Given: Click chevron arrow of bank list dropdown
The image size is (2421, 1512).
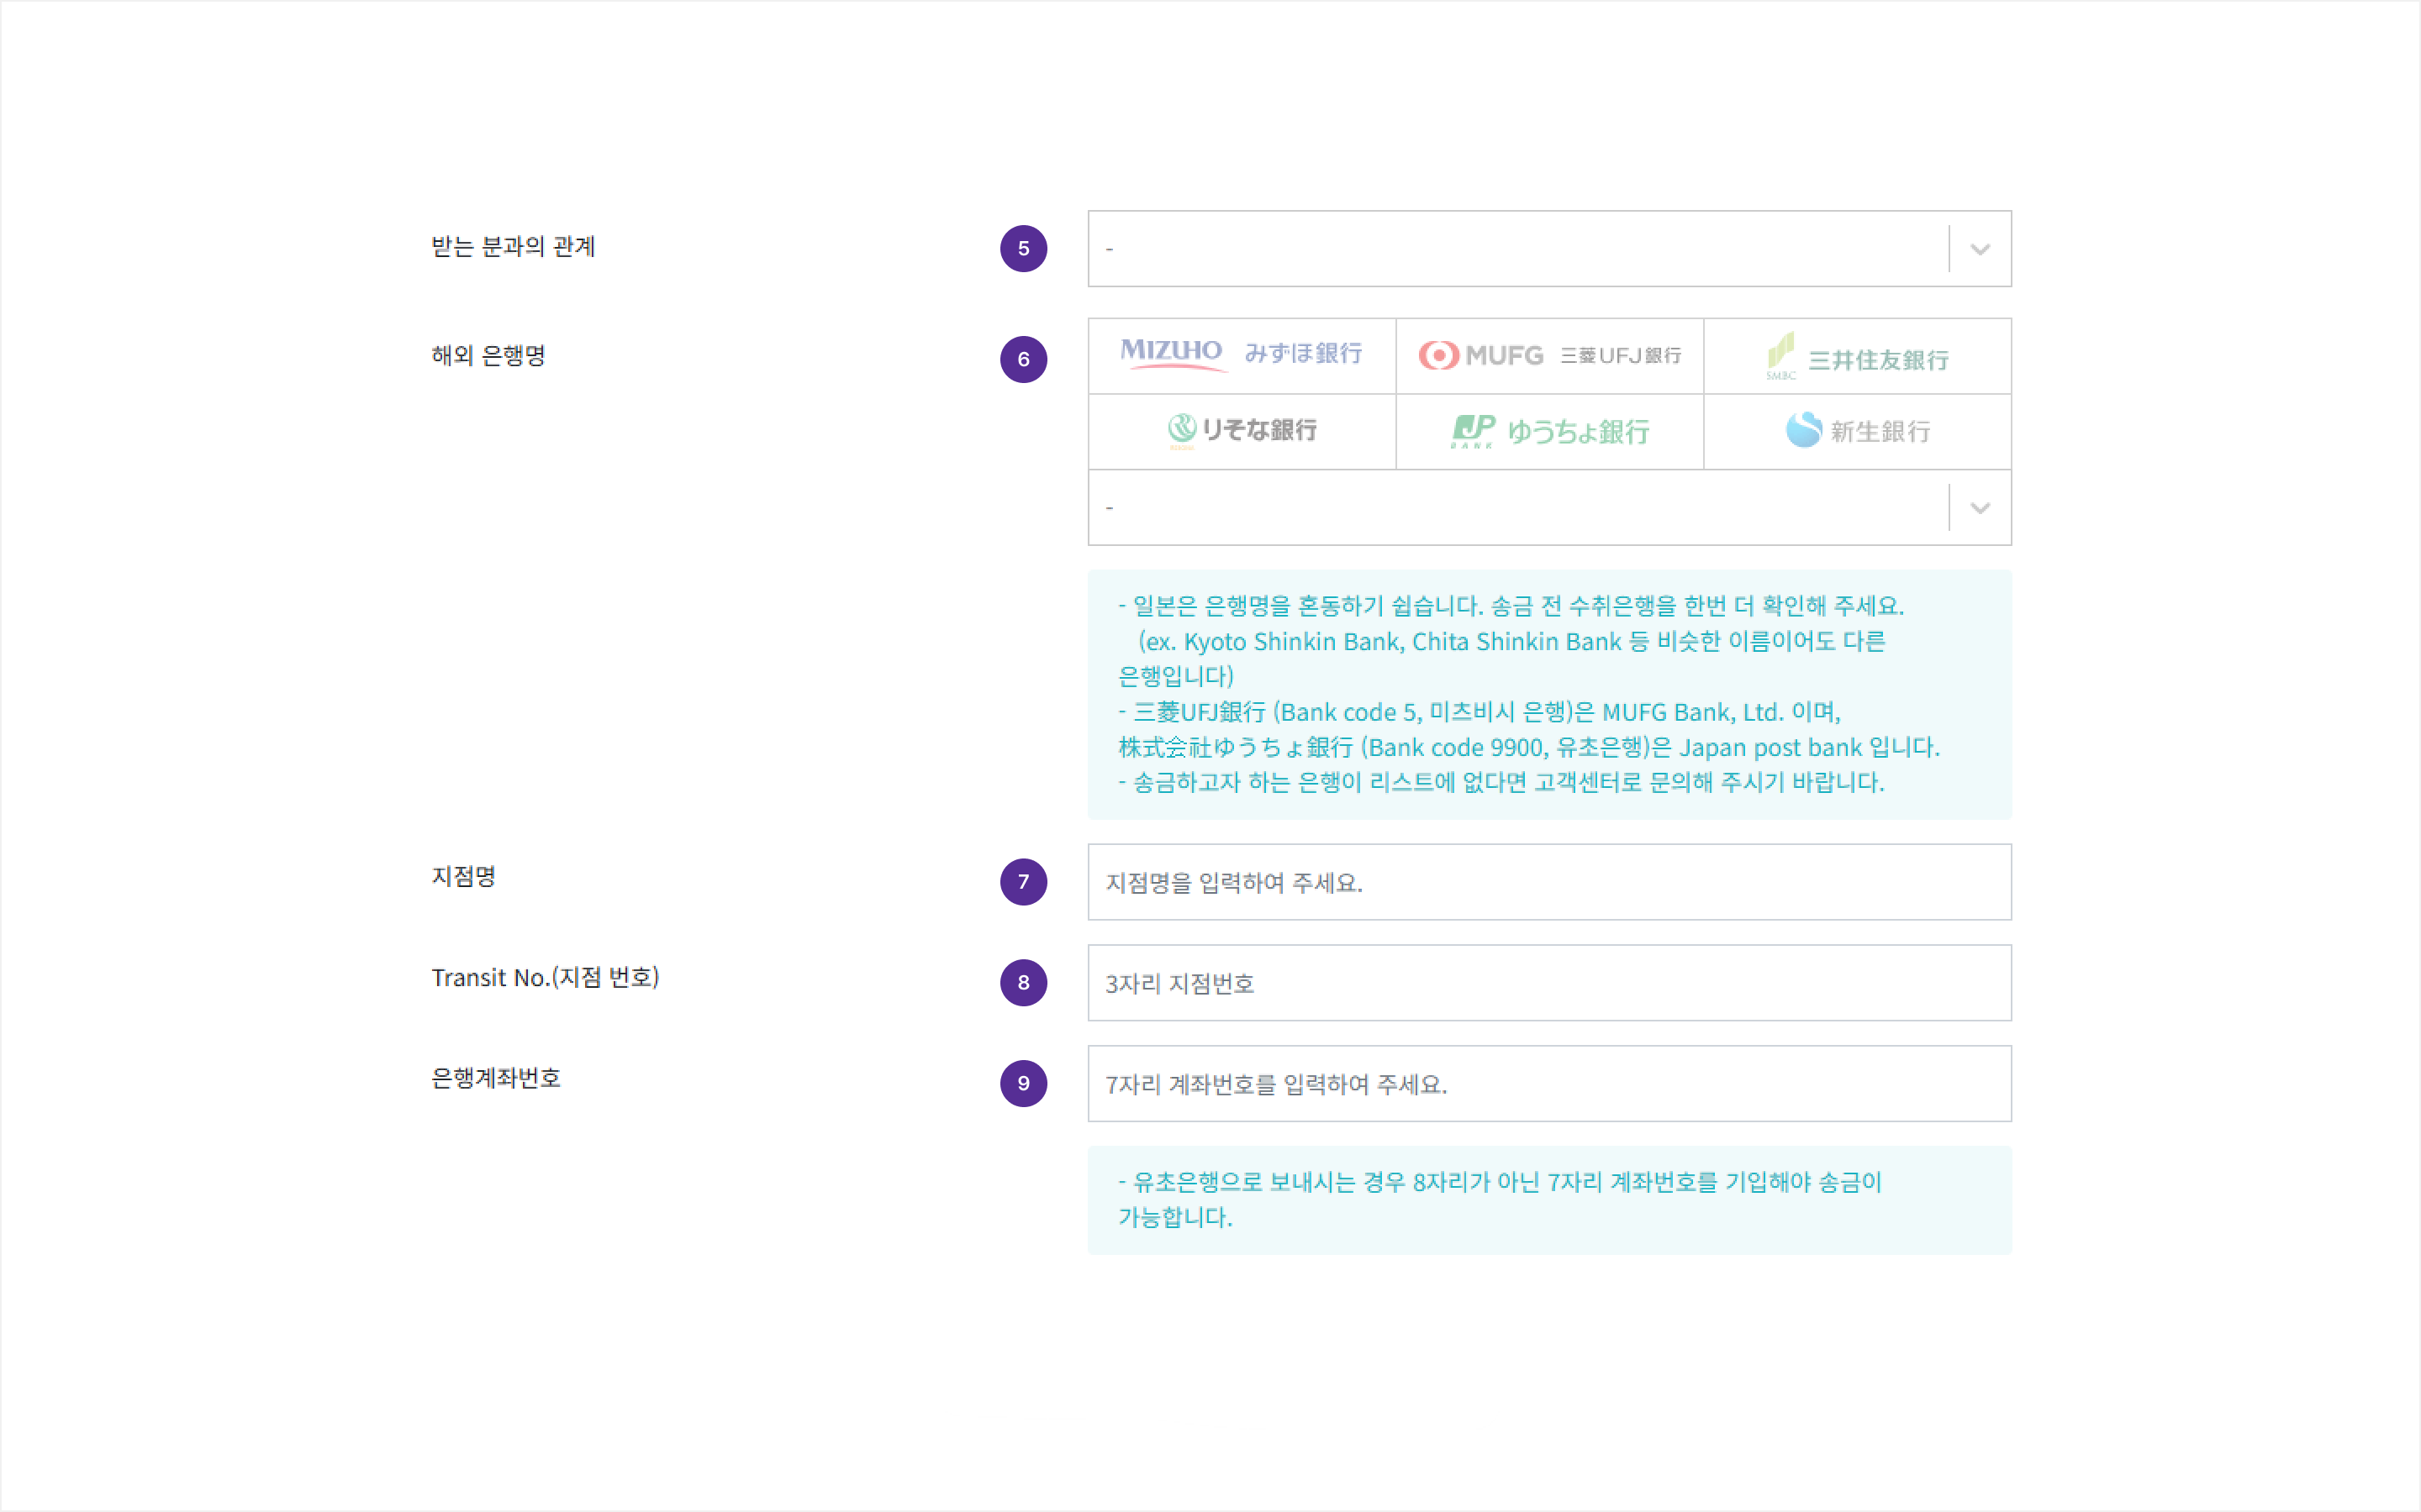Looking at the screenshot, I should (1980, 508).
